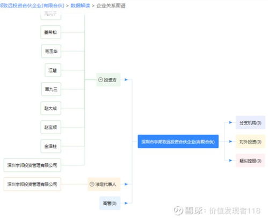Viewport: 268px width, 219px height.
Task: Select the central blue 深圳市宇邦致远投资合伙企业 node
Action: click(x=178, y=142)
